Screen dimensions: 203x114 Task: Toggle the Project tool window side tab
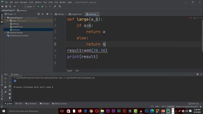2,18
